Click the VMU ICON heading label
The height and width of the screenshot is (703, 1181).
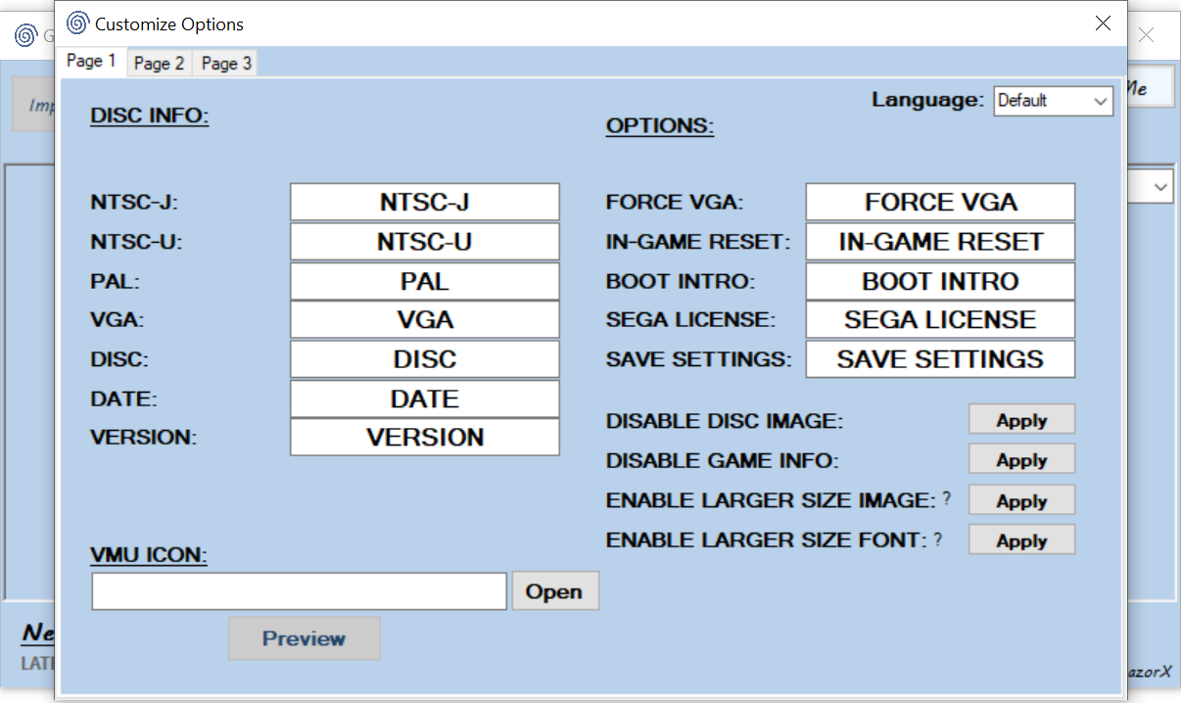pyautogui.click(x=149, y=555)
